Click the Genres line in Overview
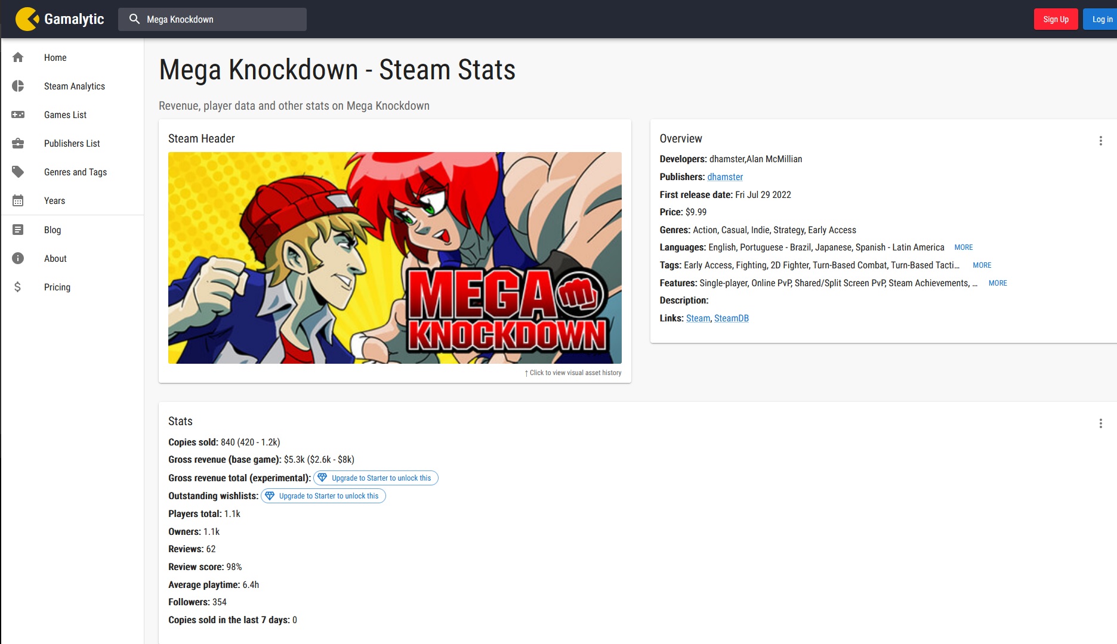1117x644 pixels. pos(758,230)
